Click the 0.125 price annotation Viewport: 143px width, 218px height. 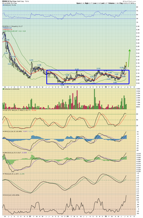click(122, 68)
